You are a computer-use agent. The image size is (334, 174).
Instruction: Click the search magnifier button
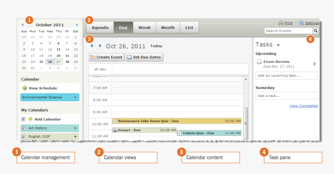(316, 31)
